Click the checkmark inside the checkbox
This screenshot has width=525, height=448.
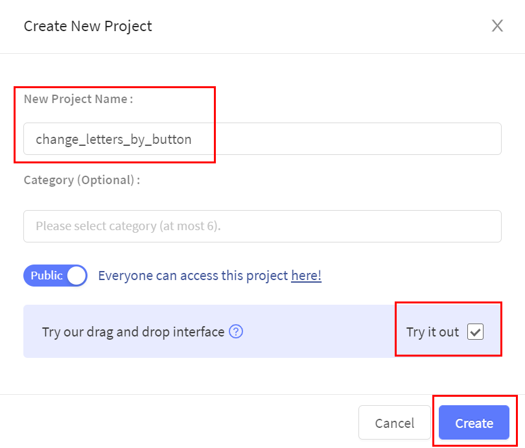click(475, 332)
